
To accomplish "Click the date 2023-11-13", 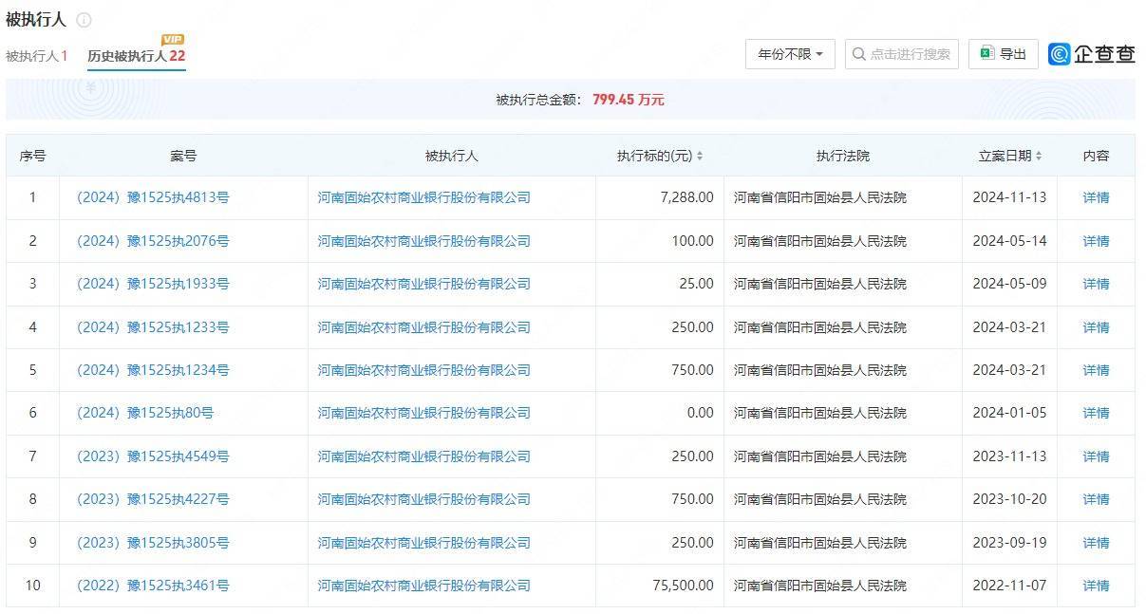I will click(1009, 456).
